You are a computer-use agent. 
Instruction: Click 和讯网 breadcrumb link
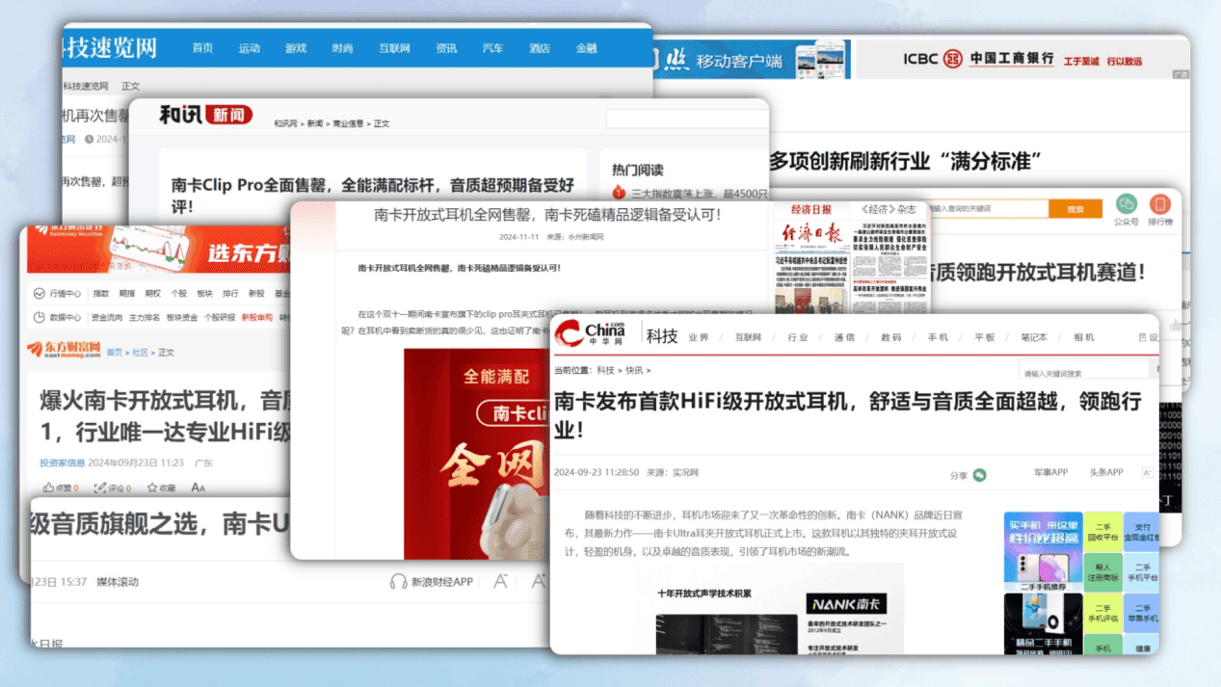285,124
